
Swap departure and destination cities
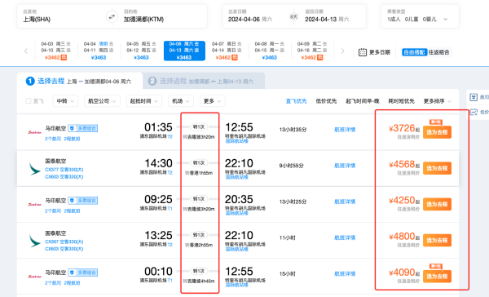tap(112, 16)
